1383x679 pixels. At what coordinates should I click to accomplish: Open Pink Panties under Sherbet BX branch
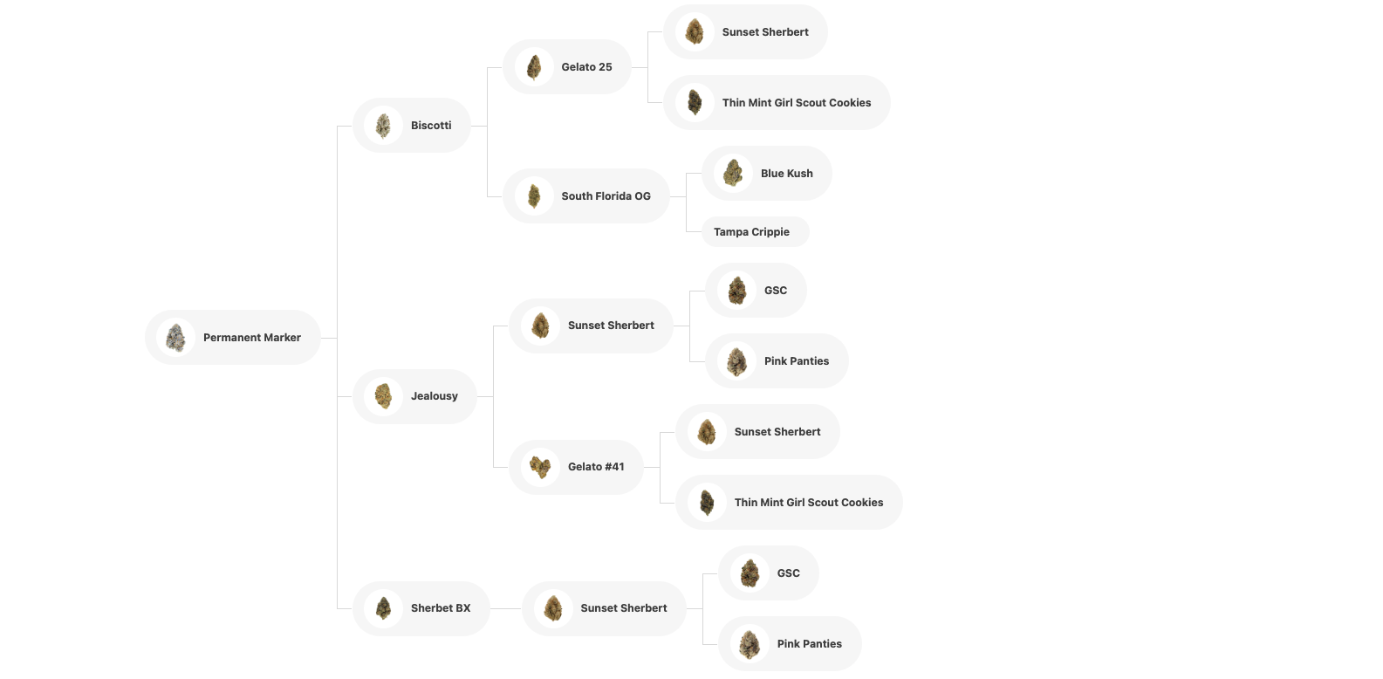(790, 643)
